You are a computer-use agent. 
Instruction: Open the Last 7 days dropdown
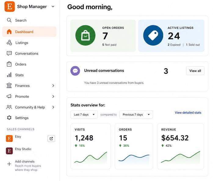(84, 115)
